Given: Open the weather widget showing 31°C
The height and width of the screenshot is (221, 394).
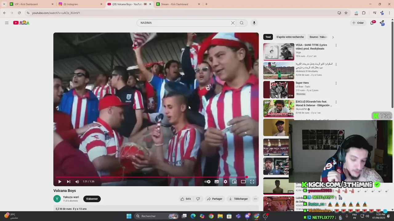Looking at the screenshot, I should coord(11,216).
